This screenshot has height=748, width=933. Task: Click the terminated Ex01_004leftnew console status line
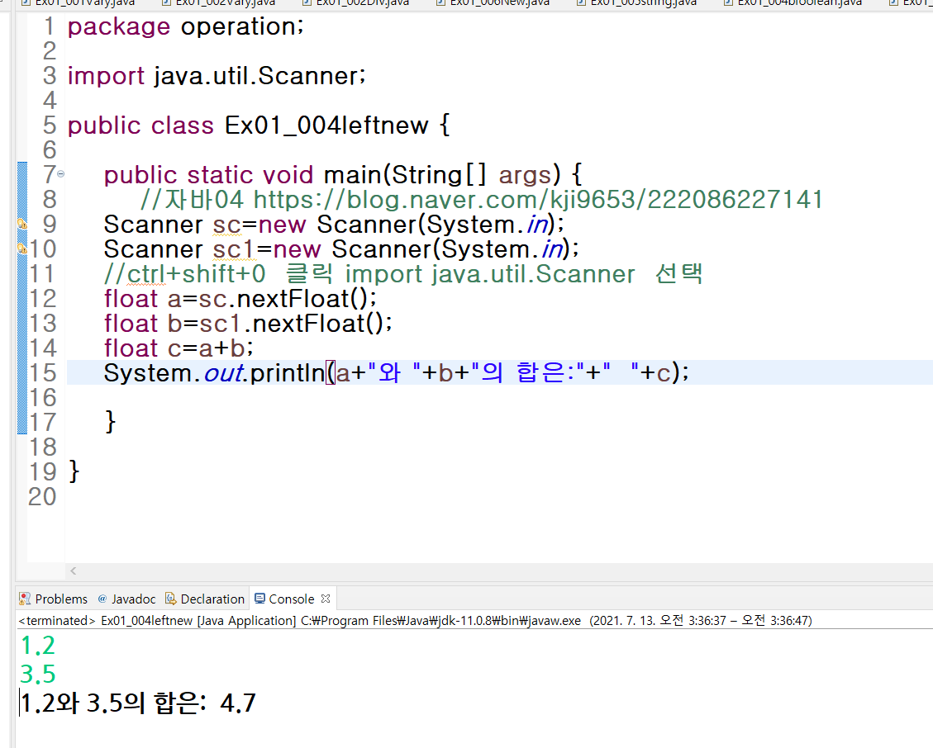click(415, 621)
